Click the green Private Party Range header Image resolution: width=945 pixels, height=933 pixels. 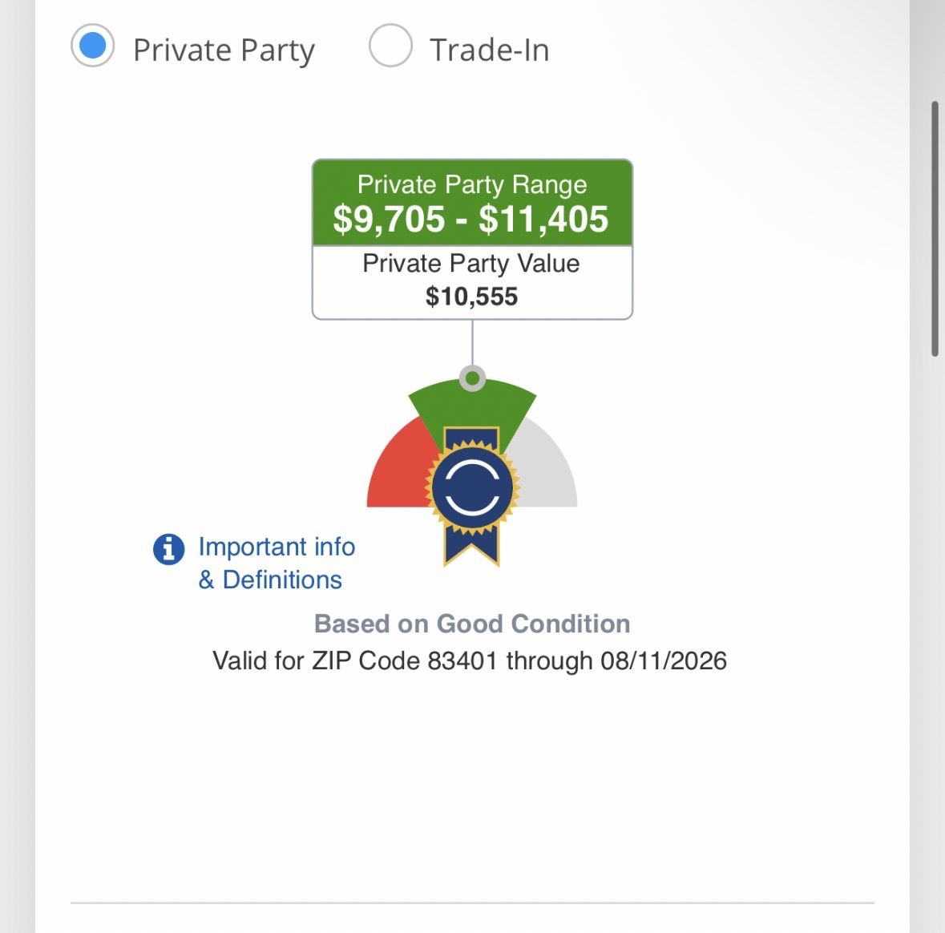[473, 203]
